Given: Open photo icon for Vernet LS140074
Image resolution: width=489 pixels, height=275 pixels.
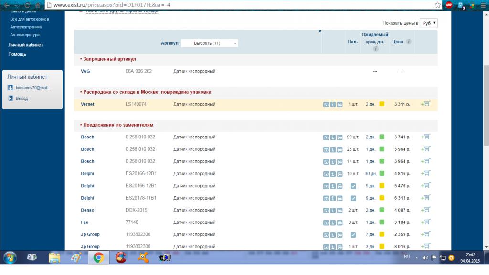Looking at the screenshot, I should pos(326,105).
